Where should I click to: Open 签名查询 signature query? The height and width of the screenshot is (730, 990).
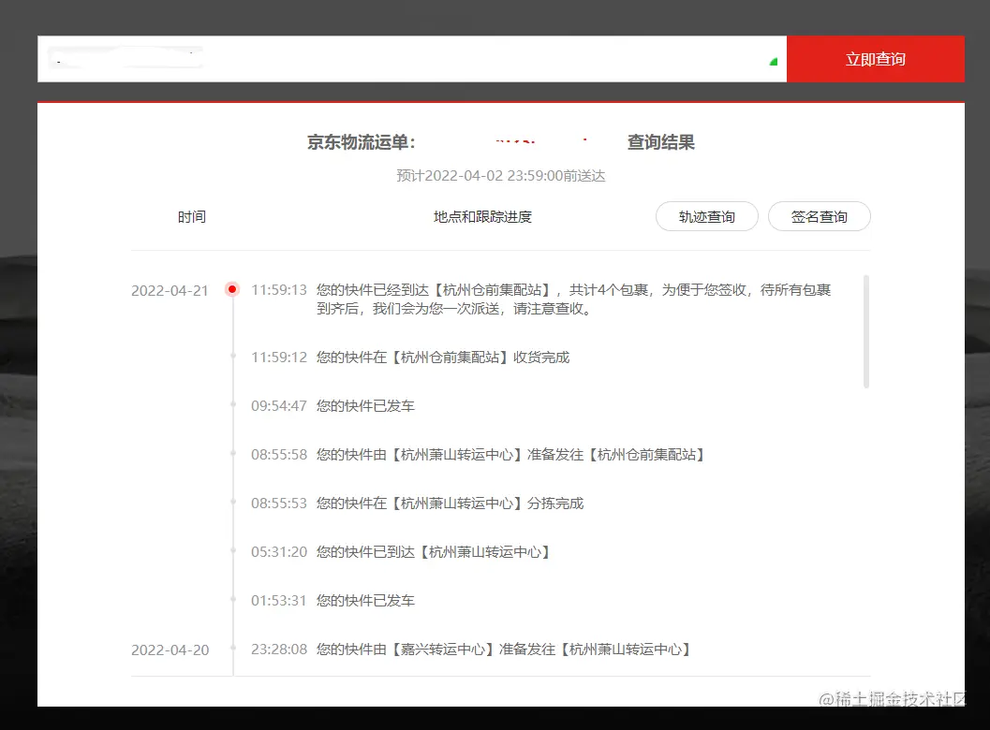click(x=819, y=216)
